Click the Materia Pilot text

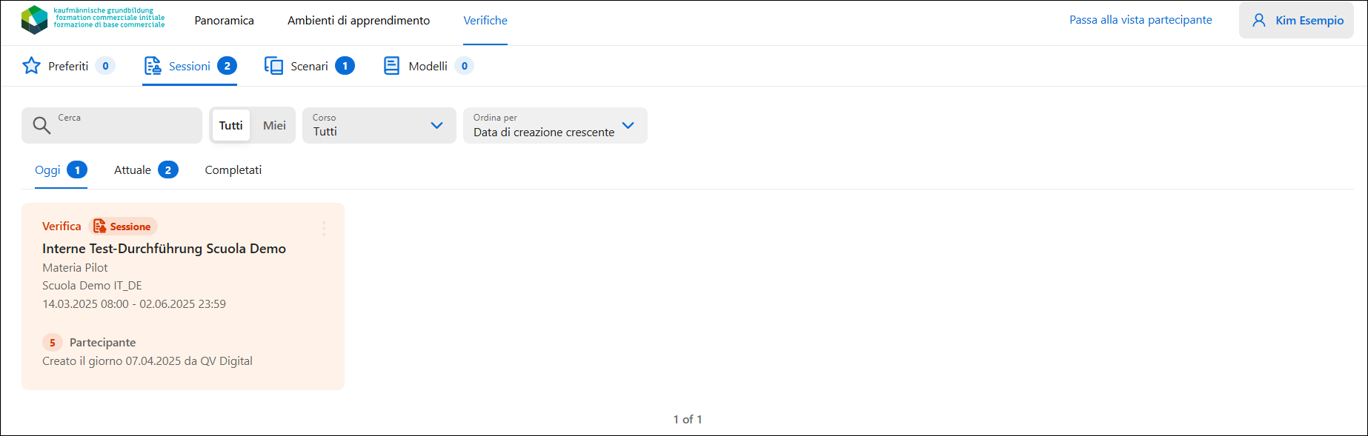75,267
